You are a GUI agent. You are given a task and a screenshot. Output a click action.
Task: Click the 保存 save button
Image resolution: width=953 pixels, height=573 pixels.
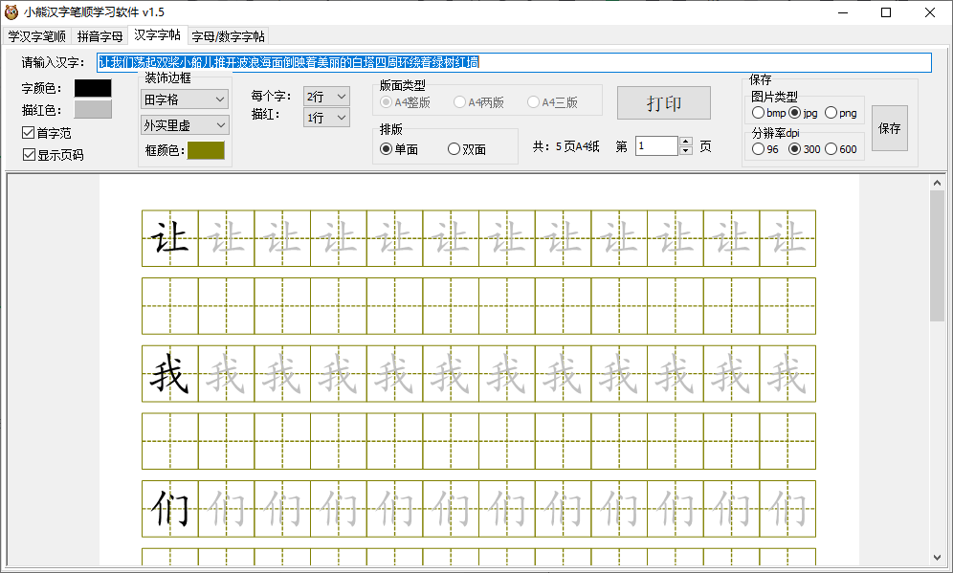890,128
